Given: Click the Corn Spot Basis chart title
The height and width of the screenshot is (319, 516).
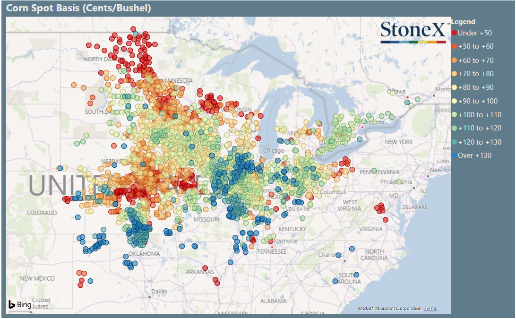Looking at the screenshot, I should 78,8.
